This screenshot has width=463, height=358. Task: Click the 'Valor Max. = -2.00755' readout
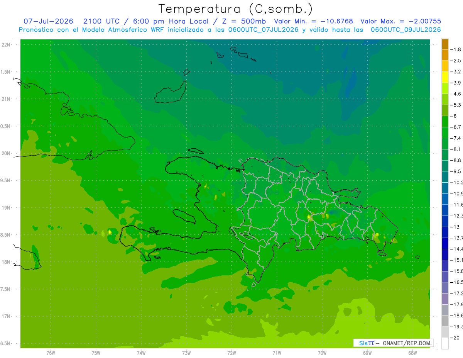pyautogui.click(x=400, y=21)
